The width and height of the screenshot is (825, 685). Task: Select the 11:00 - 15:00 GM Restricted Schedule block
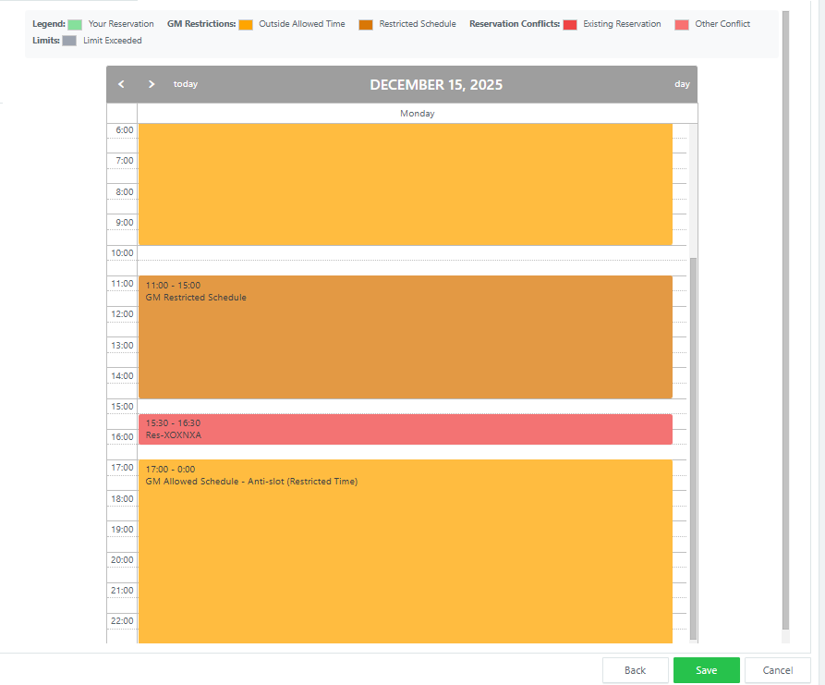pyautogui.click(x=405, y=337)
